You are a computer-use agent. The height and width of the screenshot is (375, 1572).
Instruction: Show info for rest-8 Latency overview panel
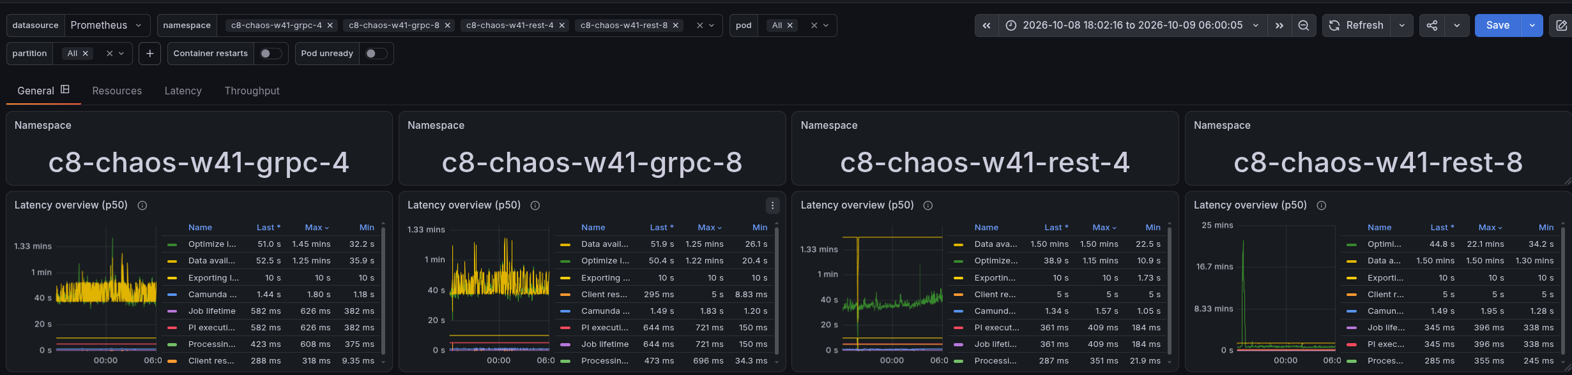point(1322,205)
